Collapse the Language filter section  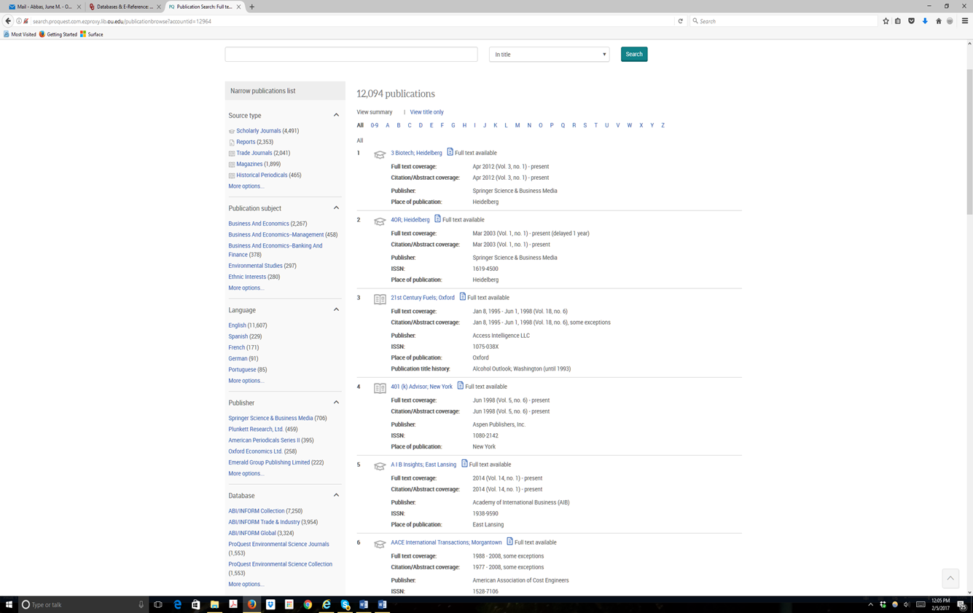point(336,309)
